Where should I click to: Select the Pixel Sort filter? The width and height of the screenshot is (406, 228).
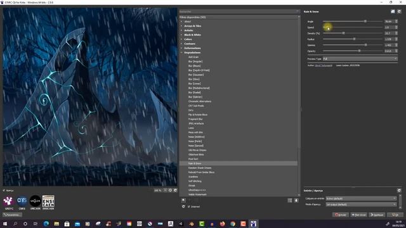pyautogui.click(x=193, y=159)
